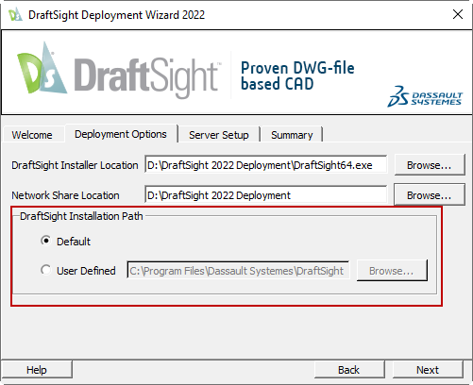Click the DraftSight Installer Location field
This screenshot has height=385, width=473.
pyautogui.click(x=266, y=165)
